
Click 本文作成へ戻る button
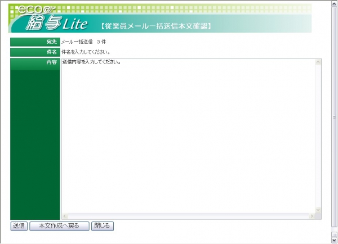coord(59,226)
